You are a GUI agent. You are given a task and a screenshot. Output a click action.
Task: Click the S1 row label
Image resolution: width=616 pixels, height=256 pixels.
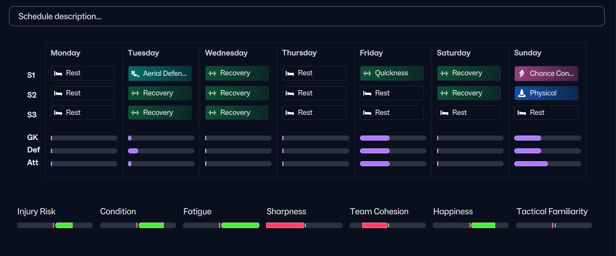32,75
